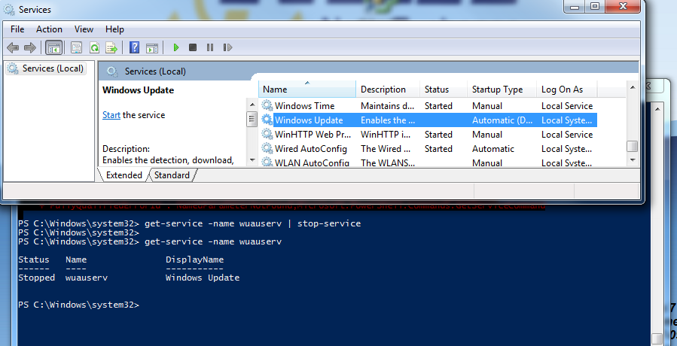The image size is (677, 346).
Task: Select the WLAN AutoConfig service row
Action: [428, 162]
